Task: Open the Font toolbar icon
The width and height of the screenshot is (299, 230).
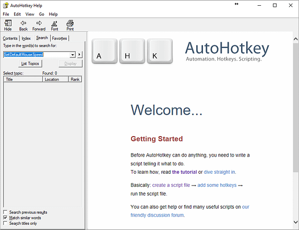Action: (x=54, y=23)
